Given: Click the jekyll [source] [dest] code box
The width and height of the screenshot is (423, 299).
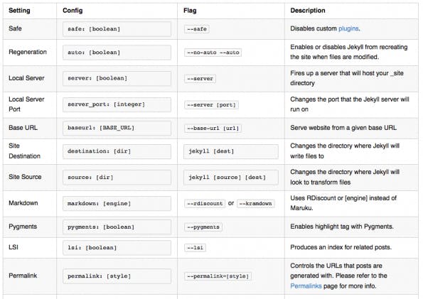Looking at the screenshot, I should (x=231, y=177).
